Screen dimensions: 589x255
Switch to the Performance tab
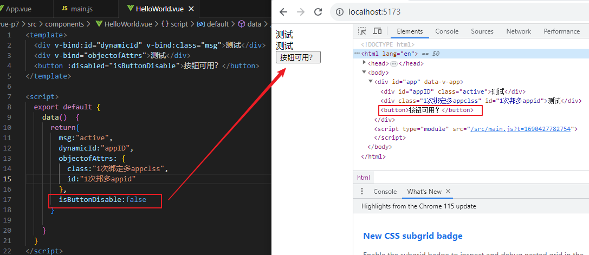pos(561,31)
